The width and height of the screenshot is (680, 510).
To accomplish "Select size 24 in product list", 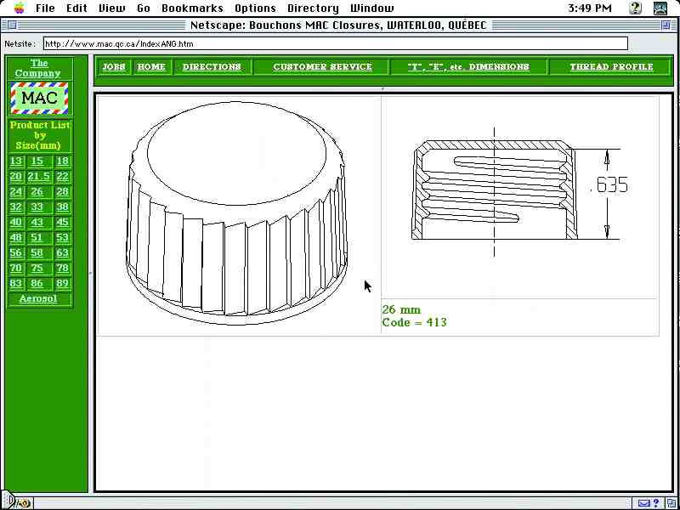I will [16, 192].
